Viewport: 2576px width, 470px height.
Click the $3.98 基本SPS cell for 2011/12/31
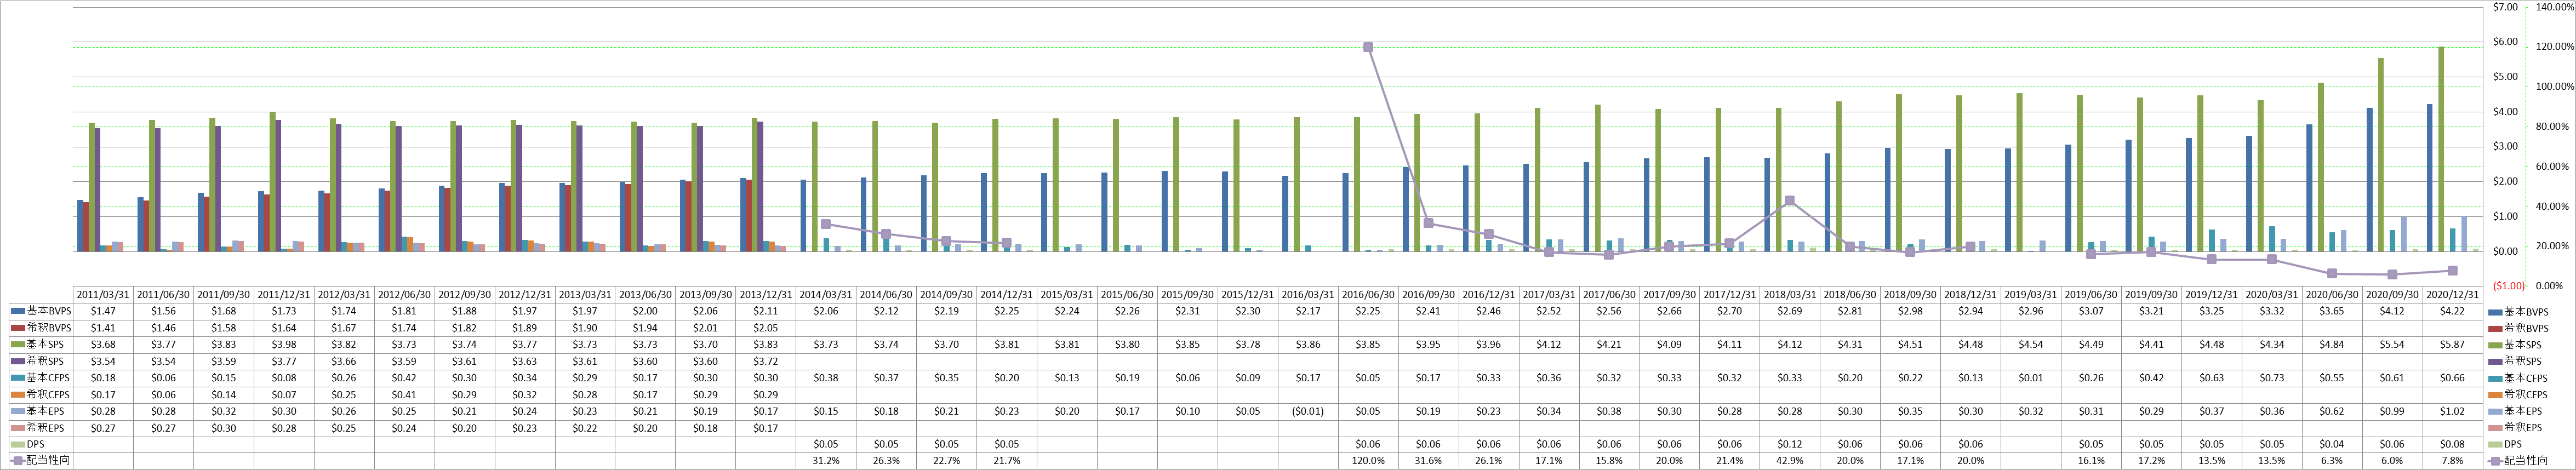point(284,345)
